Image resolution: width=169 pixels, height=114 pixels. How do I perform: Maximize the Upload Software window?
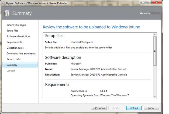(148, 2)
